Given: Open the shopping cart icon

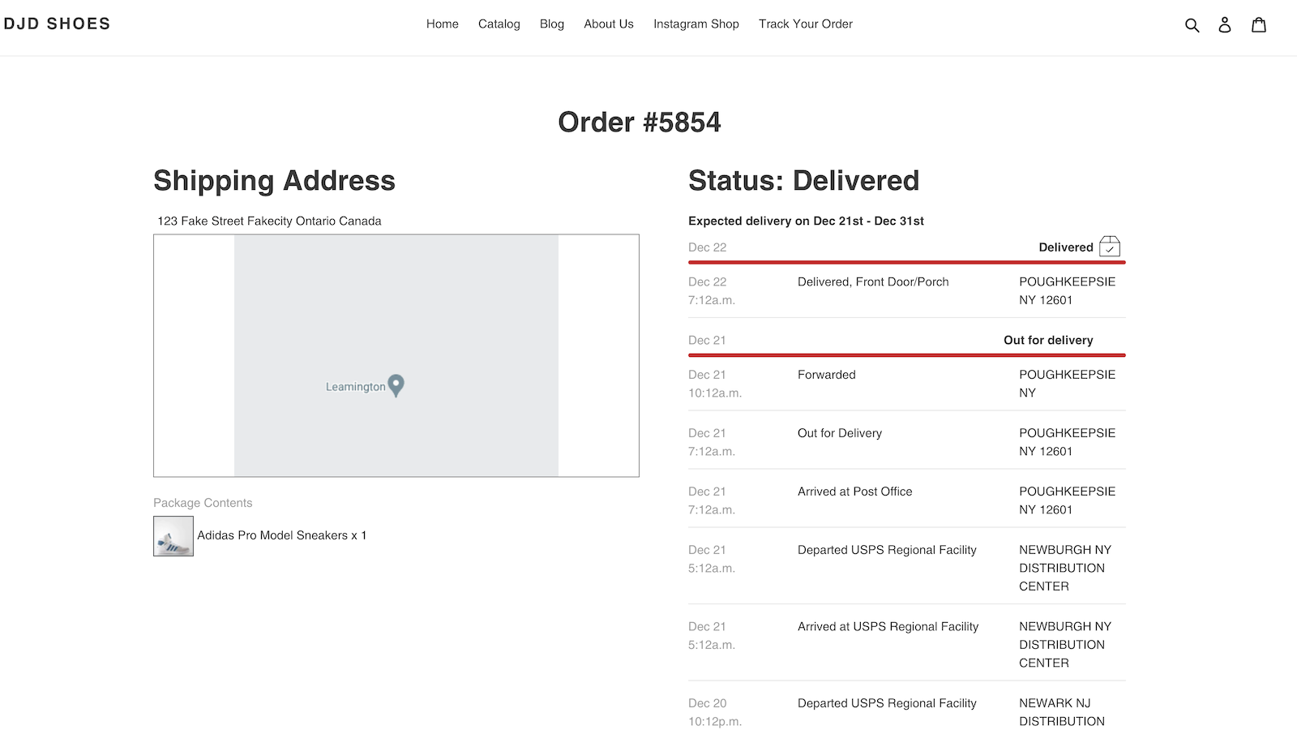Looking at the screenshot, I should (1259, 24).
